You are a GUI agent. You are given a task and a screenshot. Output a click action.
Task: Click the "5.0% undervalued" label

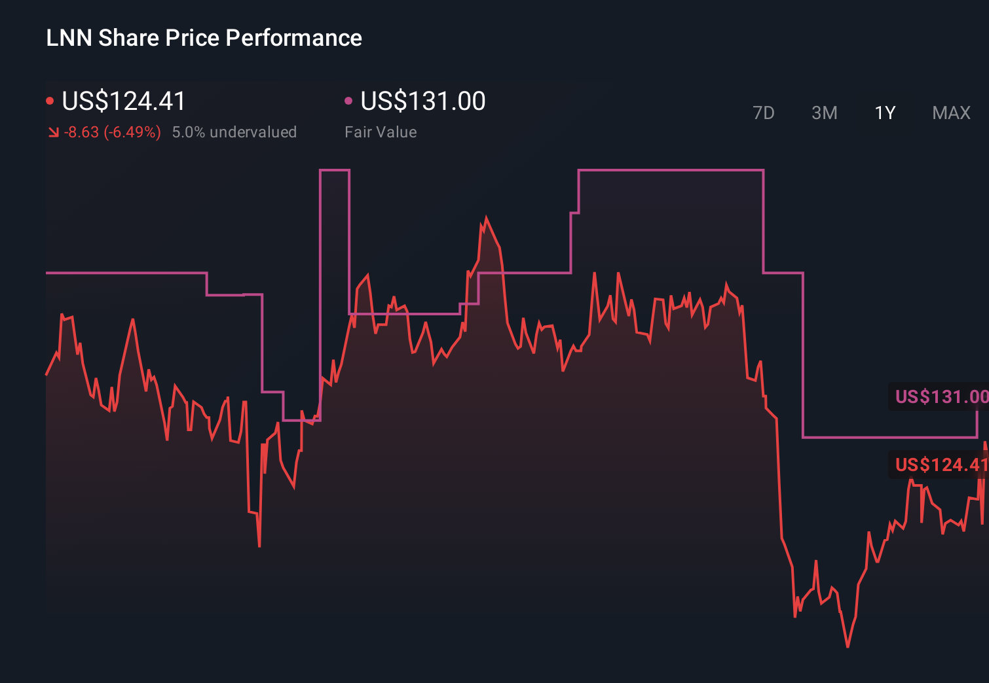(x=234, y=131)
